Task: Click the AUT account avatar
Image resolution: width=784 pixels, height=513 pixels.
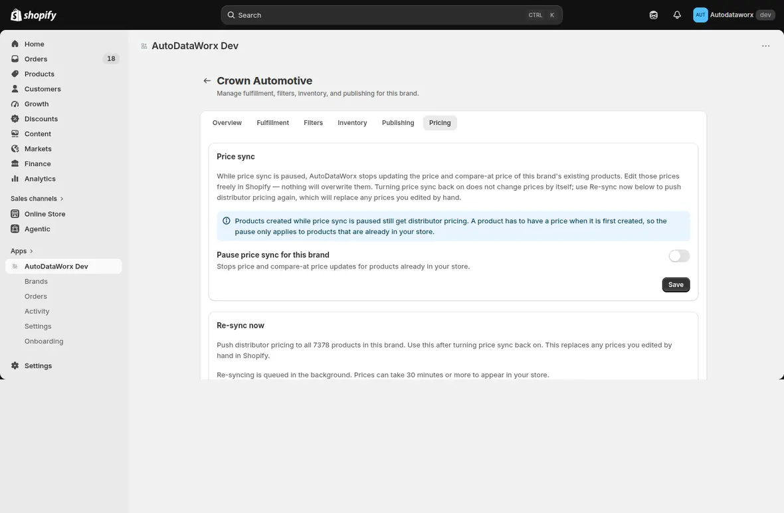Action: [x=700, y=15]
